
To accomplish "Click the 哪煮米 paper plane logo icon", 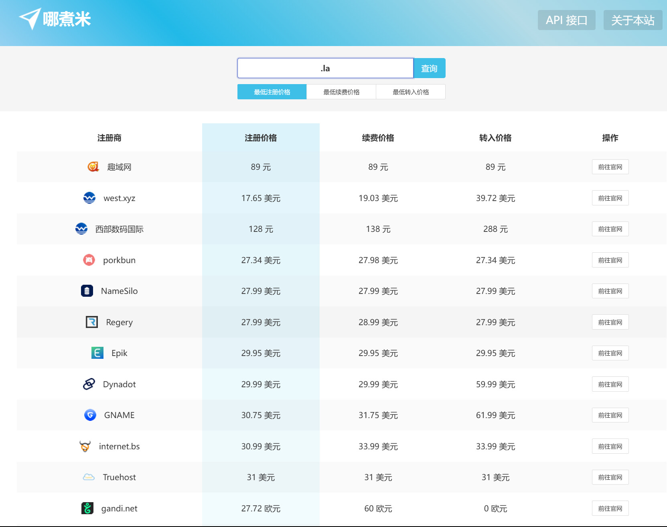I will (x=30, y=19).
